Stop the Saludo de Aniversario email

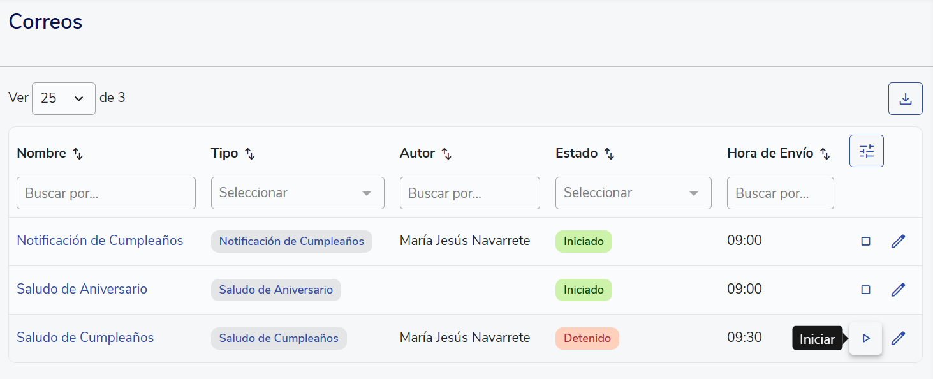point(865,290)
